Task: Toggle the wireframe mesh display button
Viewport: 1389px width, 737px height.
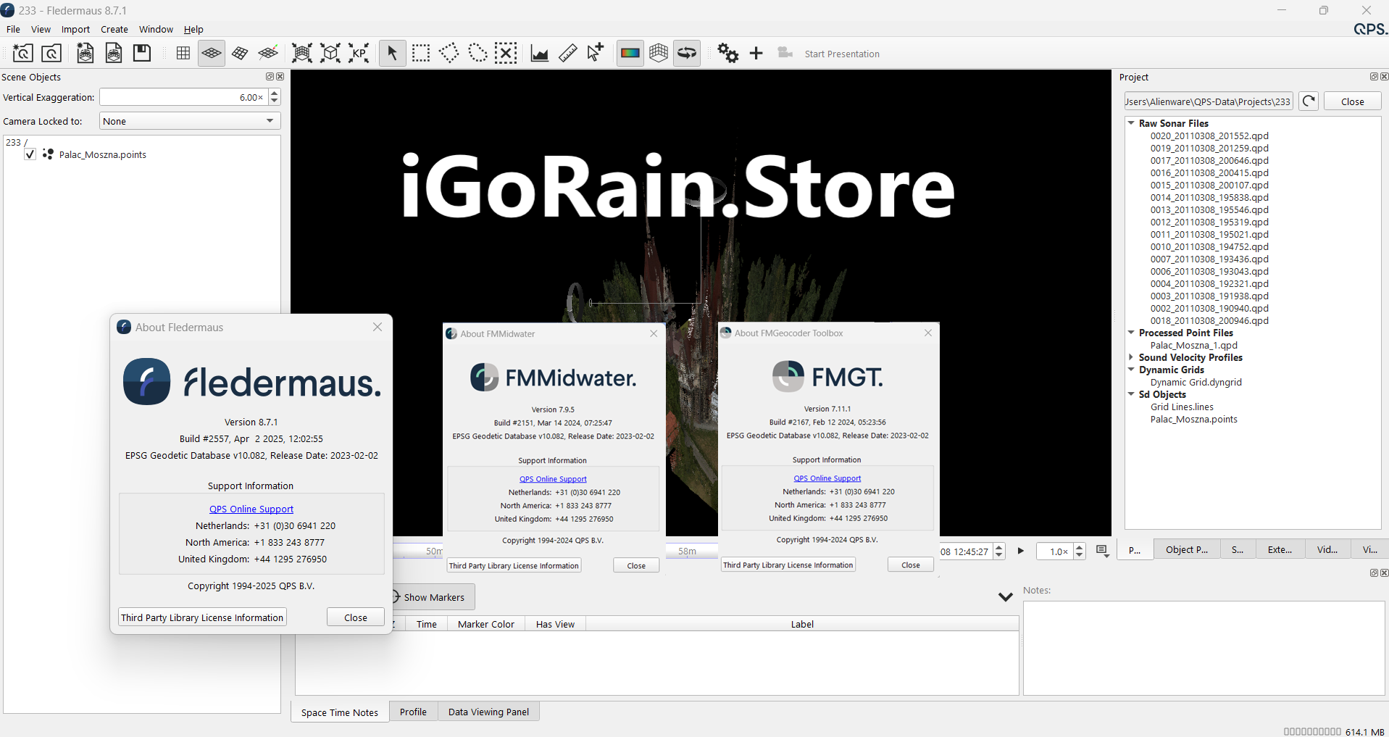Action: point(658,53)
